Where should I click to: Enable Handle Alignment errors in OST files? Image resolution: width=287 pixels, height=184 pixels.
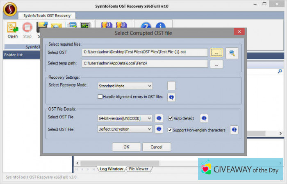[x=100, y=97]
